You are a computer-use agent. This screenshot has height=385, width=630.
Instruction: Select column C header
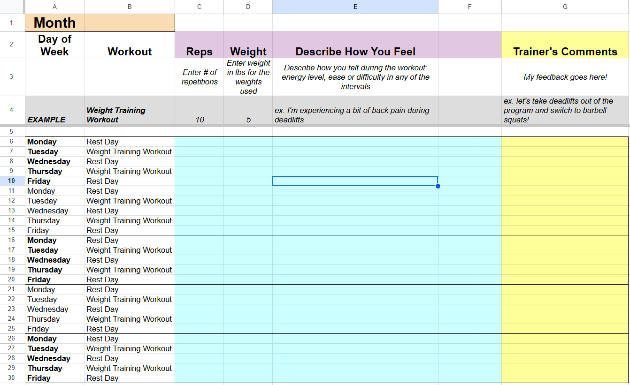[200, 7]
